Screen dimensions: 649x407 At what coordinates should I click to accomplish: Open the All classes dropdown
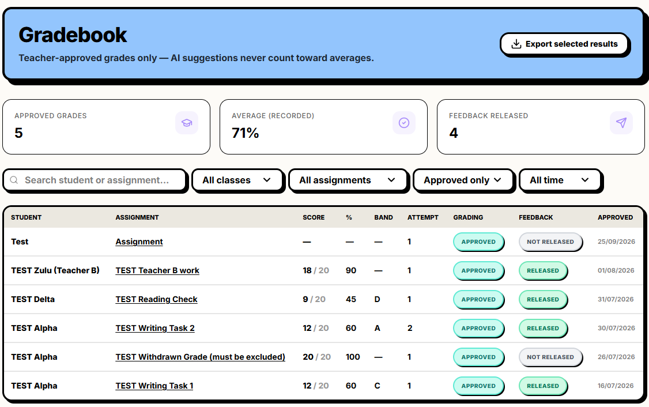(237, 180)
